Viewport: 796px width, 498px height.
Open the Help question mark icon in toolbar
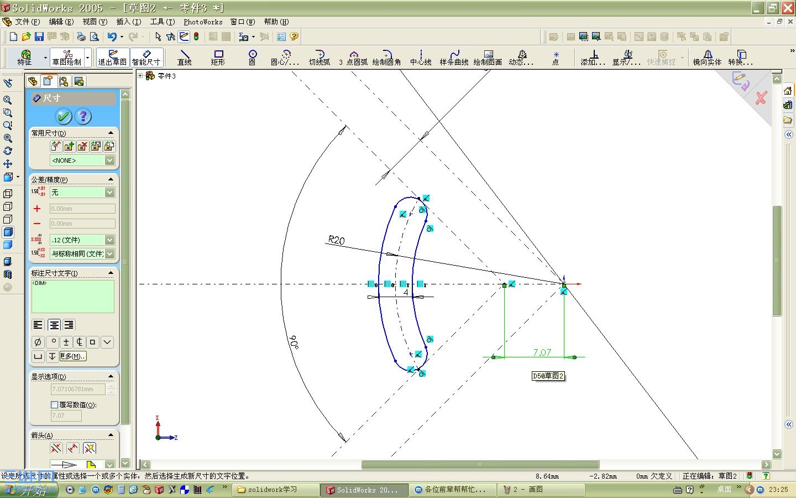coord(294,37)
